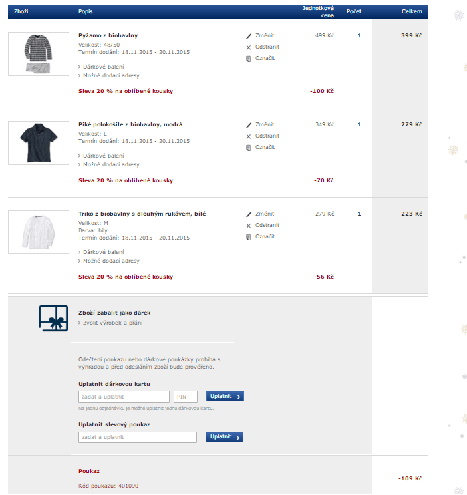Viewport: 467px width, 495px height.
Task: Click bookmark icon for the polo shirt
Action: pos(249,148)
